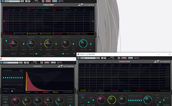Select DECHIRP AMT BIAS tab
The height and width of the screenshot is (106, 172).
(20, 34)
